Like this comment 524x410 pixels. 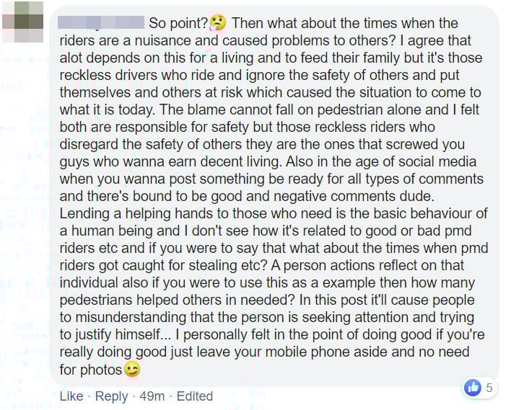point(71,396)
